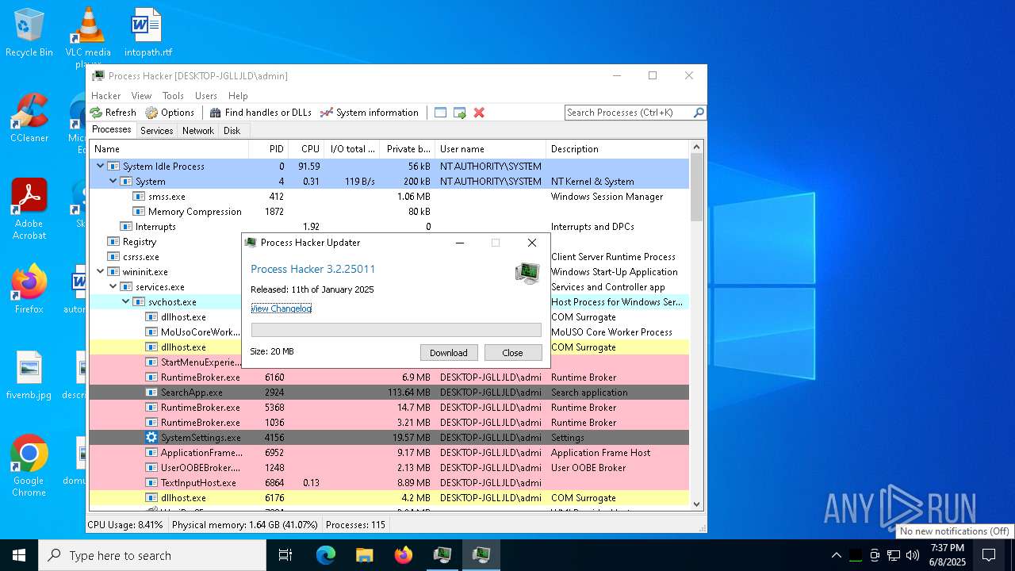Sort by the CPU column header
1015x571 pixels.
click(306, 149)
